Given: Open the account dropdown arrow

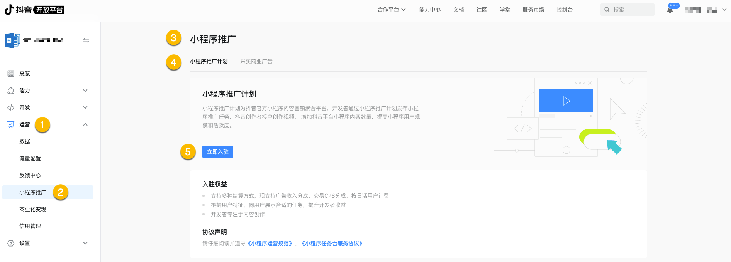Looking at the screenshot, I should click(x=724, y=10).
